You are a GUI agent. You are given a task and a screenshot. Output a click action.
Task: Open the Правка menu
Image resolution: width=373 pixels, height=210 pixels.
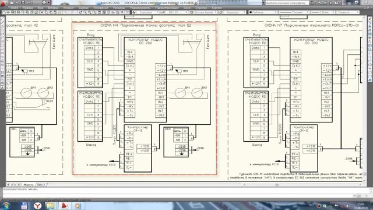pos(28,8)
